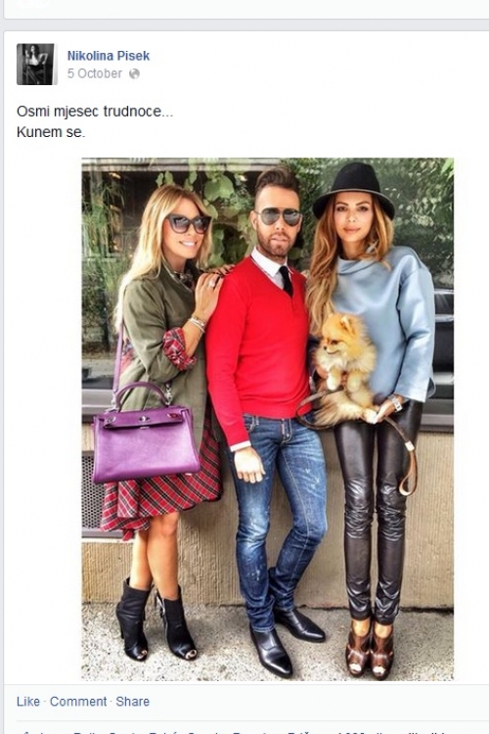Image resolution: width=489 pixels, height=734 pixels.
Task: Click the Comment link under photo
Action: (x=78, y=702)
